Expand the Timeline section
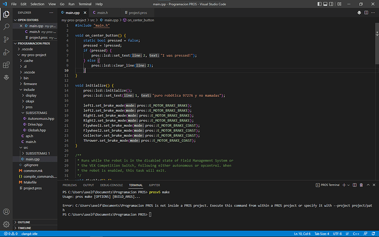The width and height of the screenshot is (379, 237). (x=35, y=228)
